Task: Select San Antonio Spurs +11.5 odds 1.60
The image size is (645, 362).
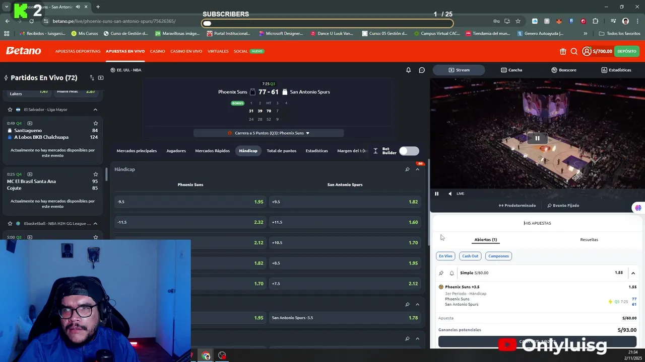Action: tap(345, 222)
